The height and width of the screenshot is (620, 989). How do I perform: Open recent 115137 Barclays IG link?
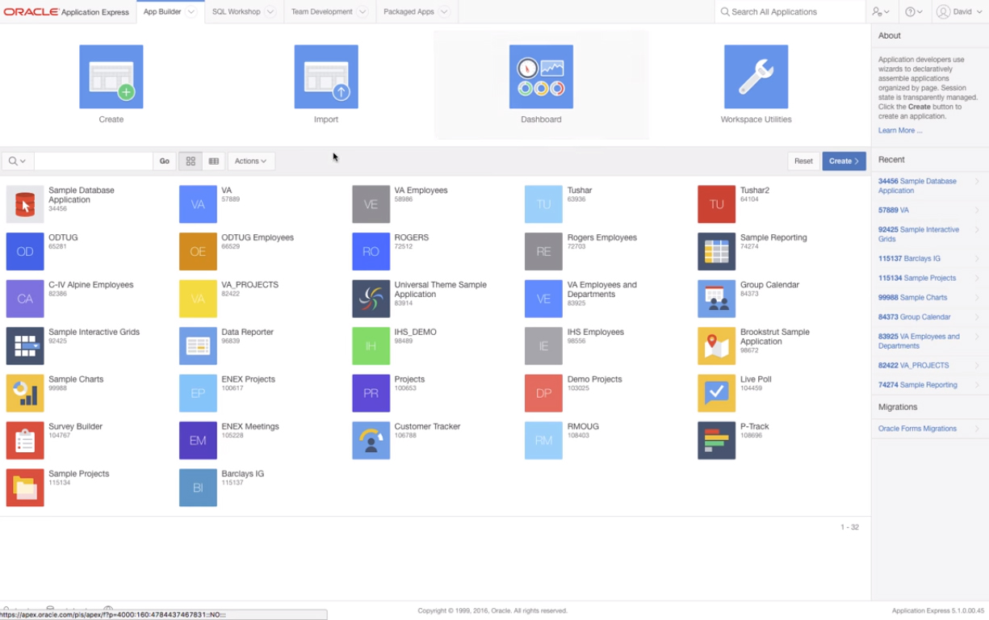point(909,258)
